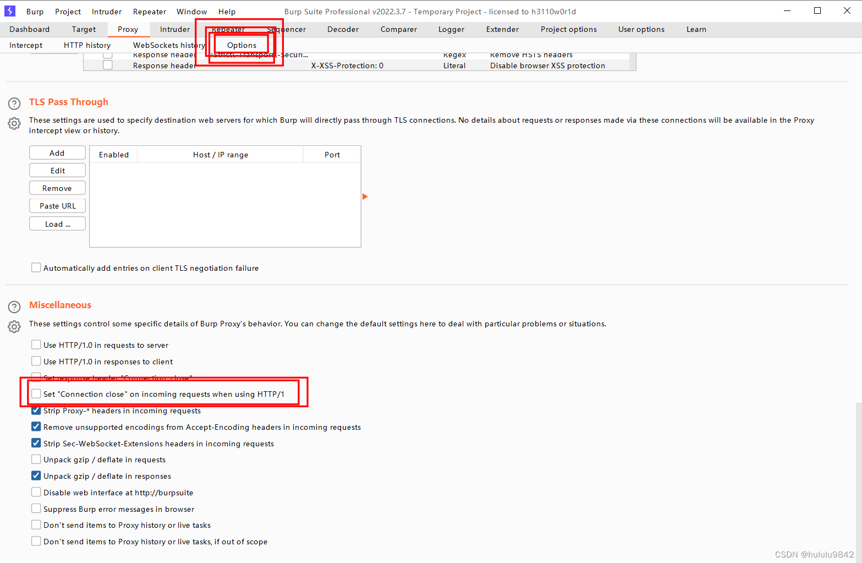Check Don't send items to Proxy history
862x563 pixels.
(36, 524)
